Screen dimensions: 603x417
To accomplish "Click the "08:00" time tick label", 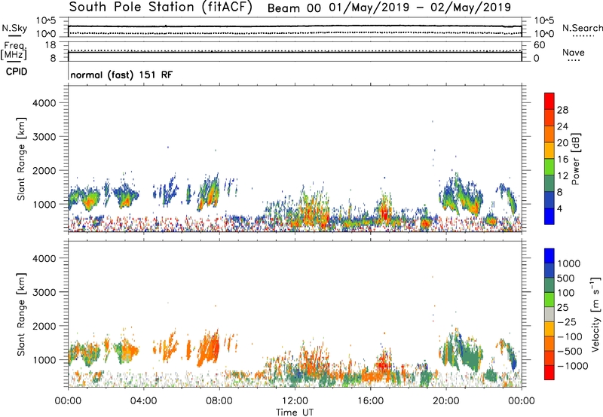I will (219, 401).
